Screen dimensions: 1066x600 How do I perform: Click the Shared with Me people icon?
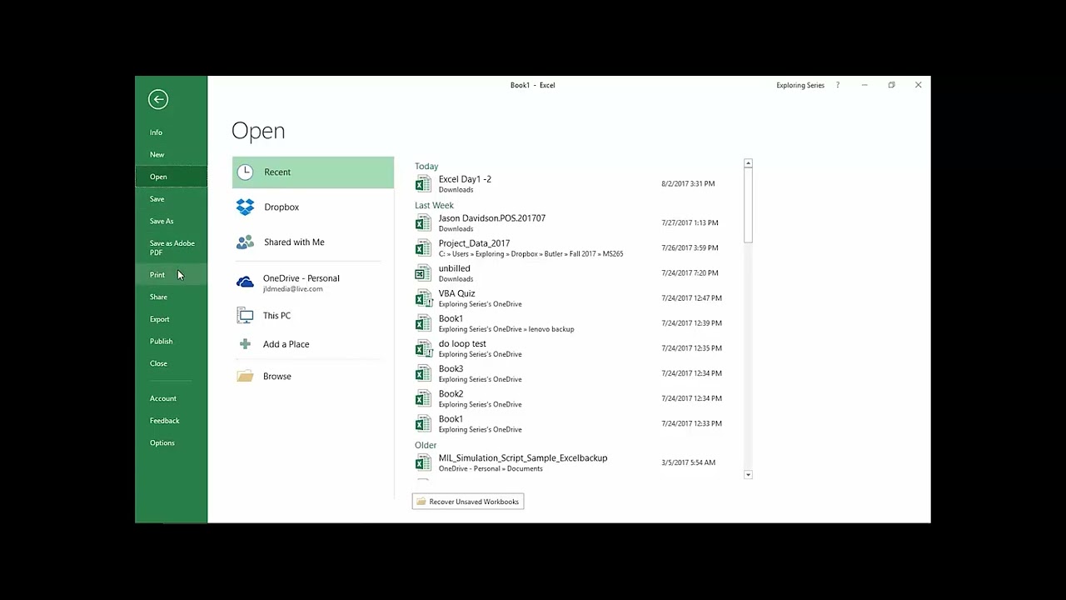[x=245, y=242]
